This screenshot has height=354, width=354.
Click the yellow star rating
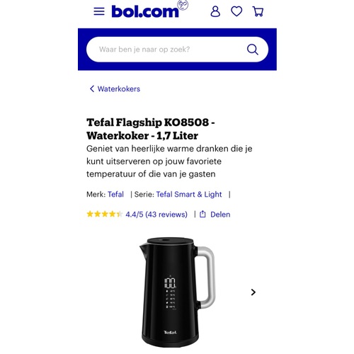click(x=105, y=214)
